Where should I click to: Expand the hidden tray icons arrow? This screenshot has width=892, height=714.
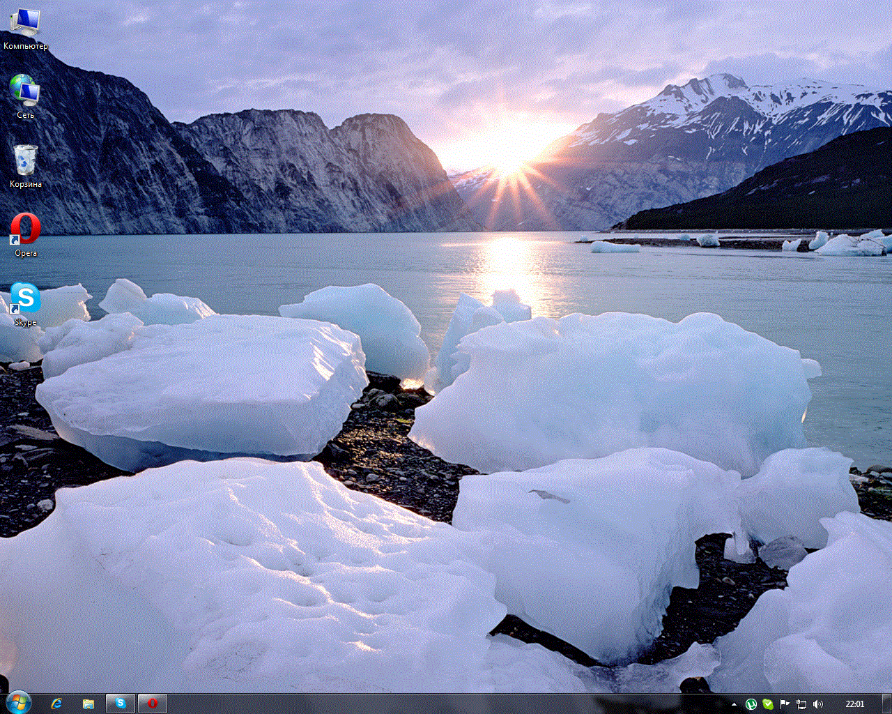point(734,704)
